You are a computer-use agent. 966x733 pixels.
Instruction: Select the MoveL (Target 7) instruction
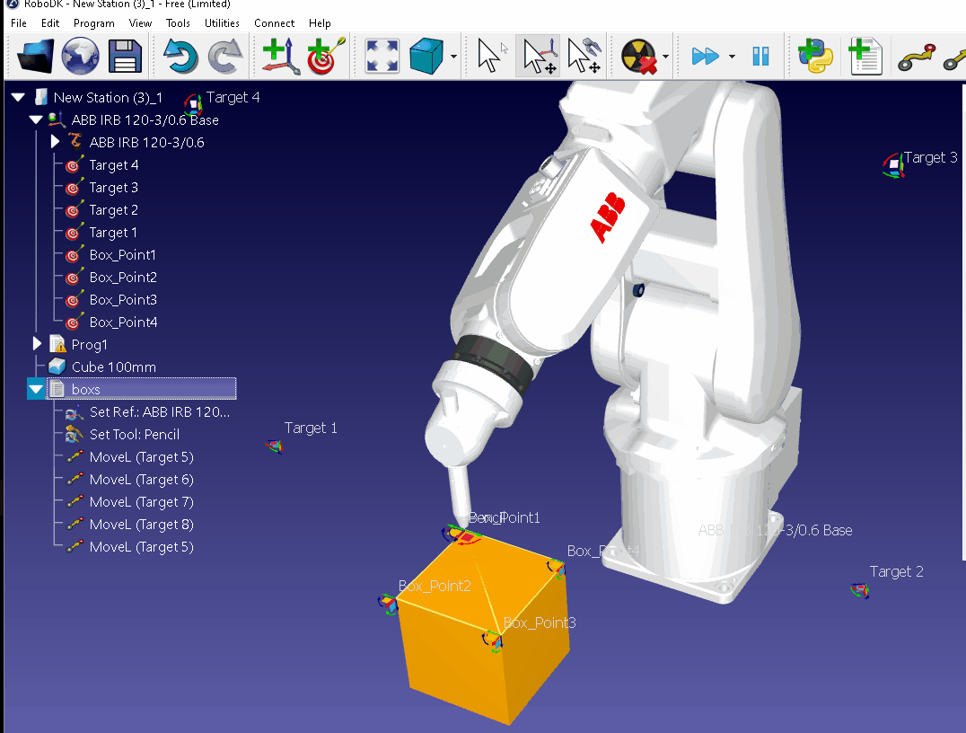point(141,502)
